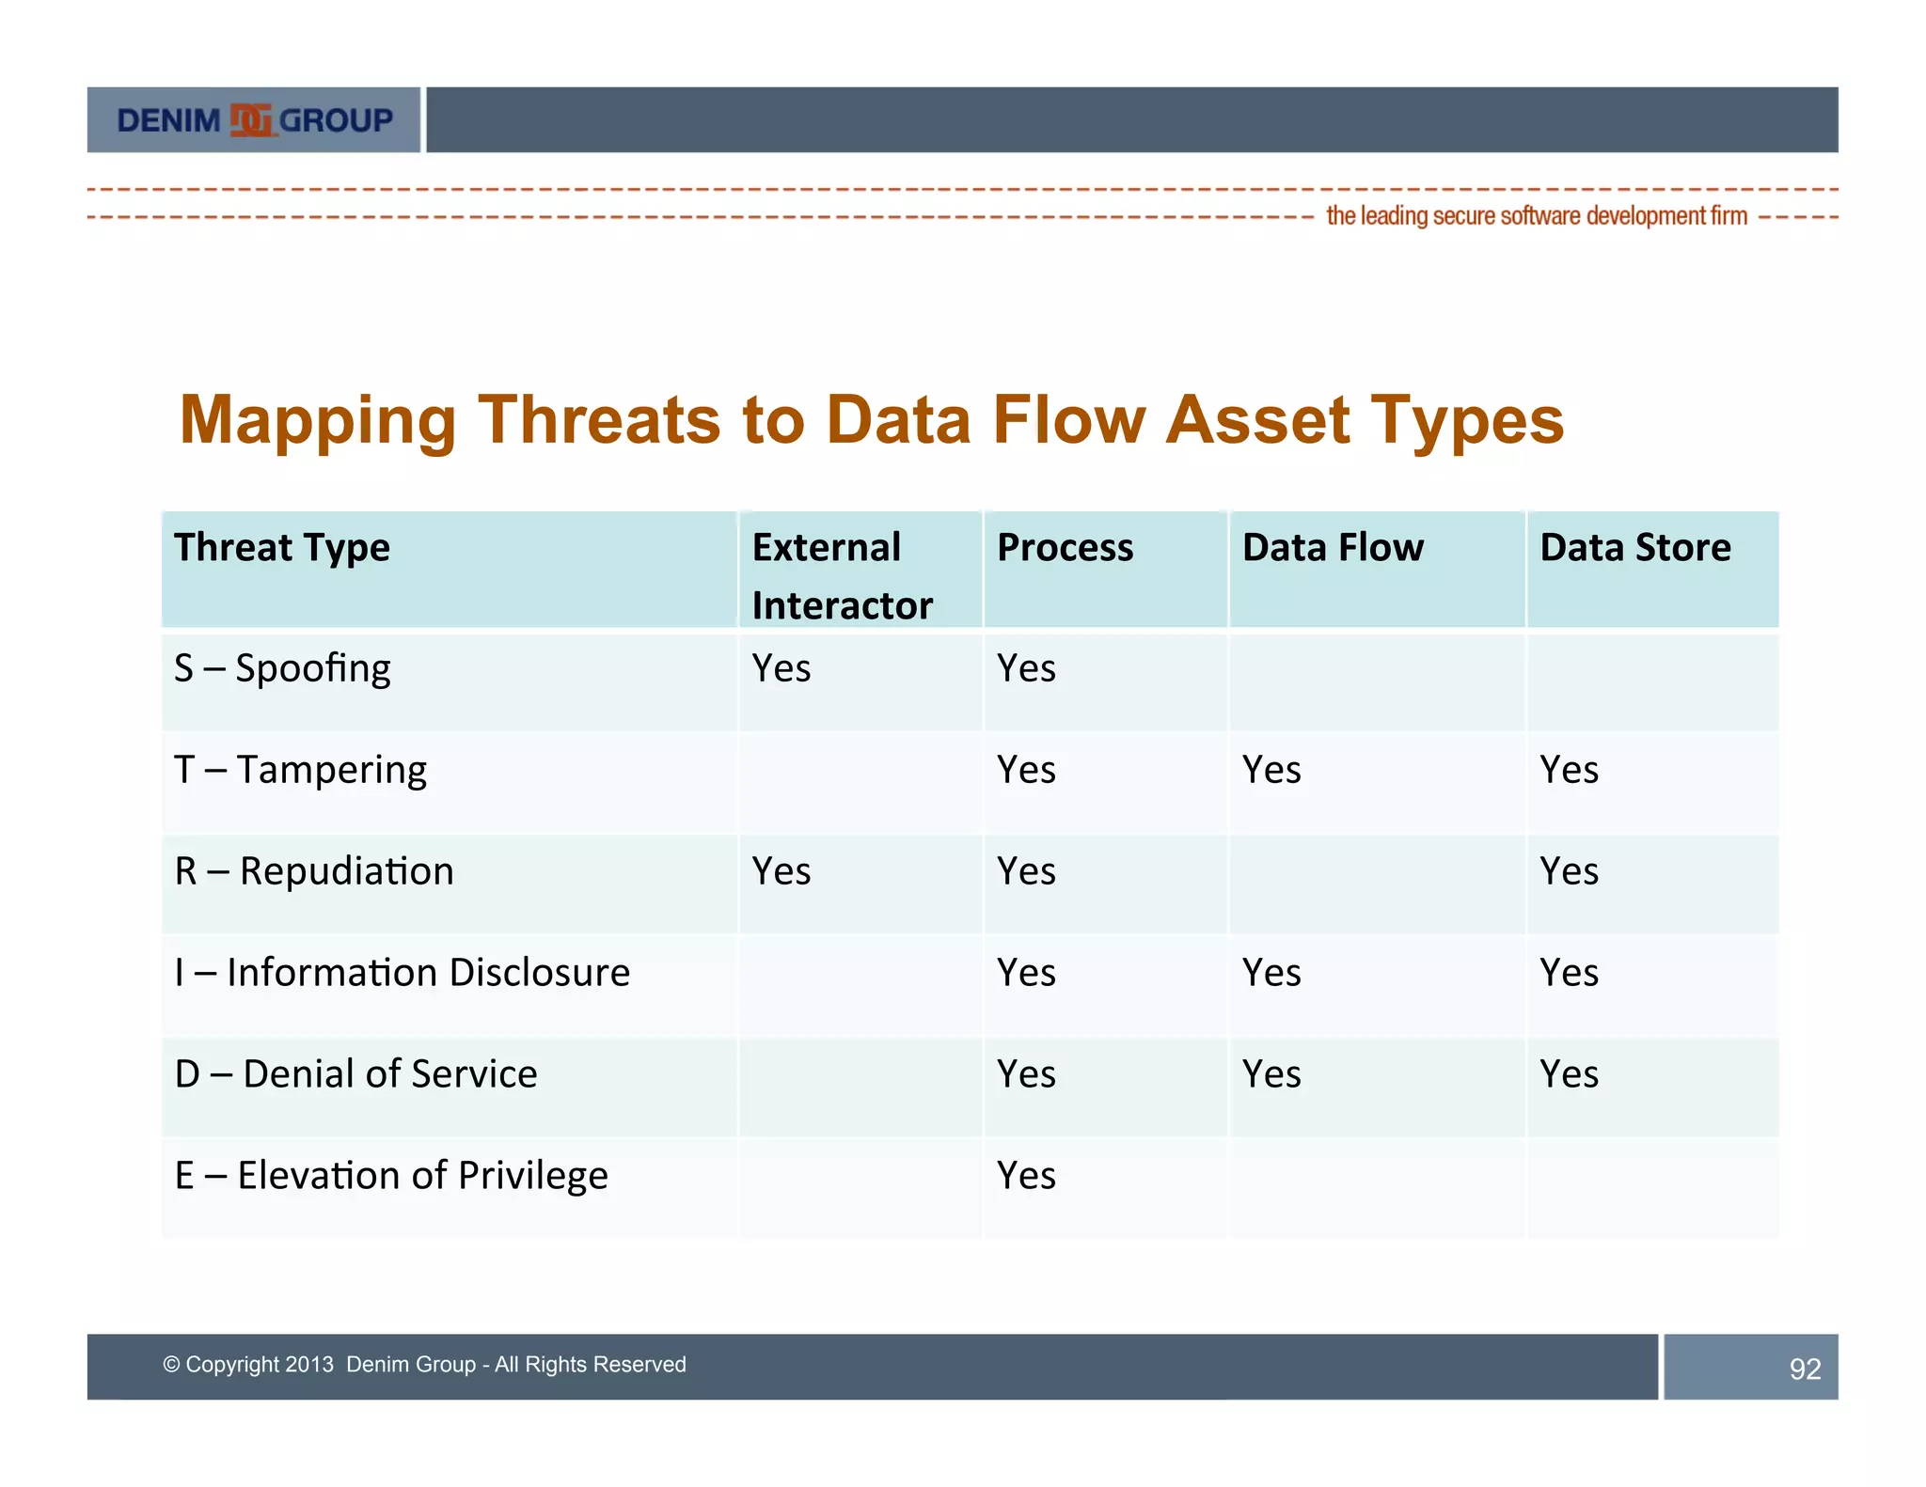Click the R – Repudiation row label
1926x1487 pixels.
tap(314, 872)
